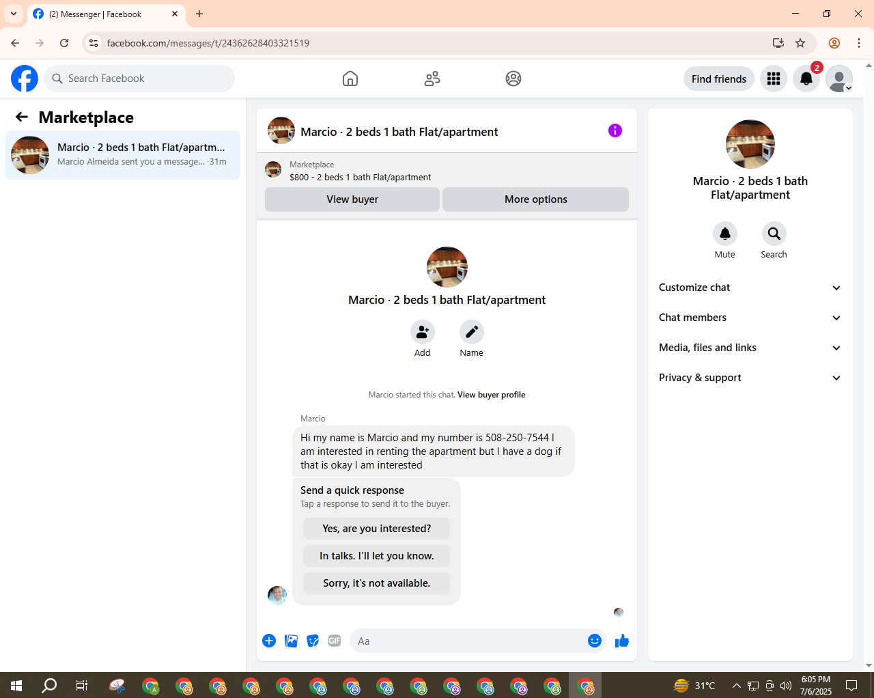Open Windows Task View
This screenshot has width=874, height=698.
click(82, 685)
